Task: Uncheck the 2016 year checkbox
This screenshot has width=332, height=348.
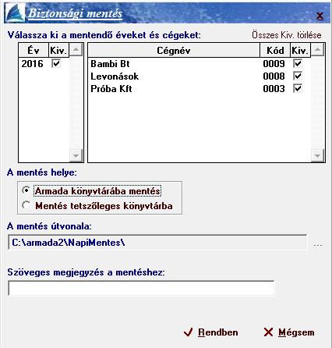Action: pyautogui.click(x=56, y=63)
